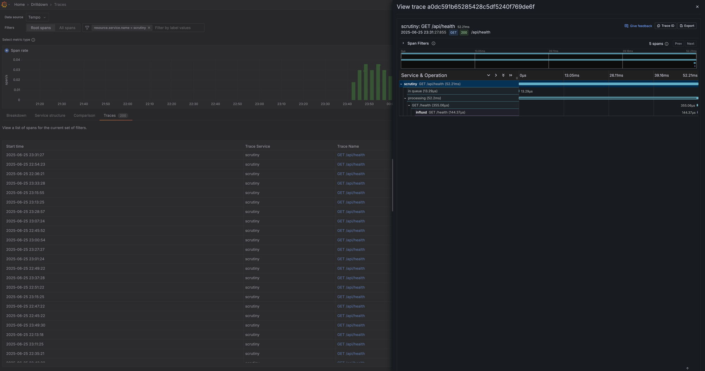The height and width of the screenshot is (371, 705).
Task: Remove resource.service.name = scrutiny filter
Action: 149,28
